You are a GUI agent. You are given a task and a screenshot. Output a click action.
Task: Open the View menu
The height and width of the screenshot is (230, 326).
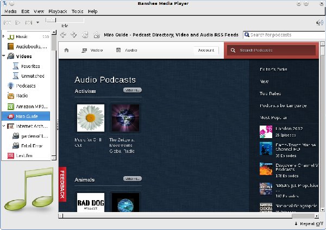click(x=39, y=11)
